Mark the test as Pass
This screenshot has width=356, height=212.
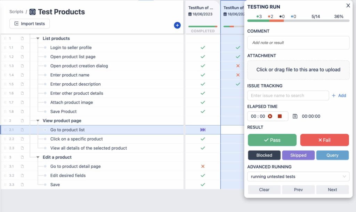point(272,140)
